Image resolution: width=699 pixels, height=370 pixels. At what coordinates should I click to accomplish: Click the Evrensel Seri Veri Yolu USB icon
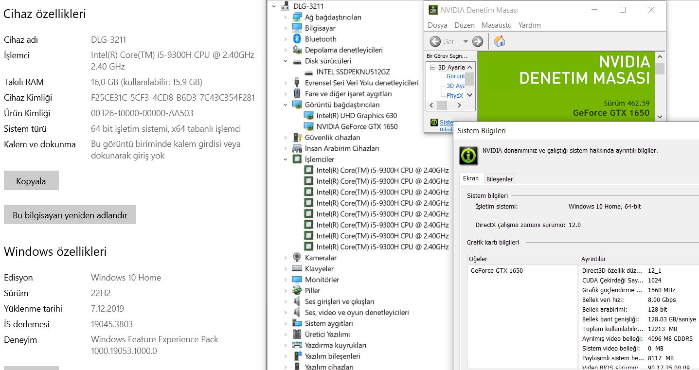pyautogui.click(x=297, y=83)
